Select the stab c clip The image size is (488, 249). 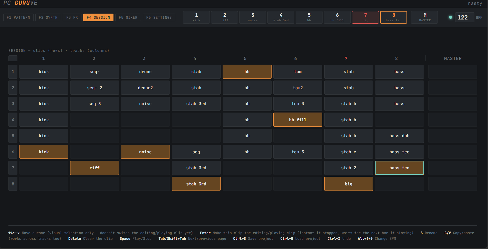tap(349, 152)
